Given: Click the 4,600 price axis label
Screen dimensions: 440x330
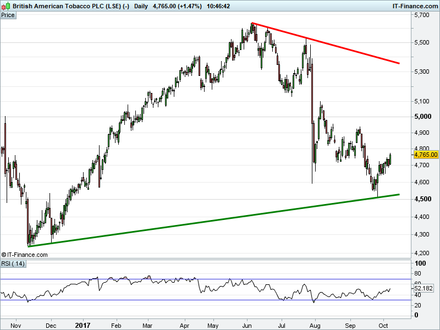Looking at the screenshot, I should [x=422, y=182].
